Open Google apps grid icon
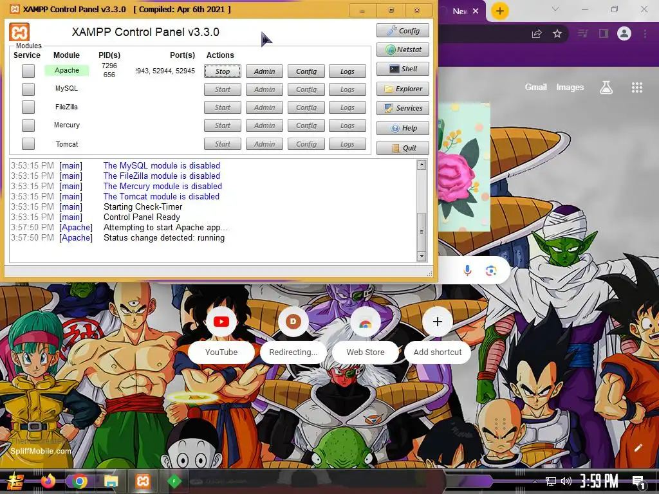The height and width of the screenshot is (494, 659). click(x=637, y=87)
